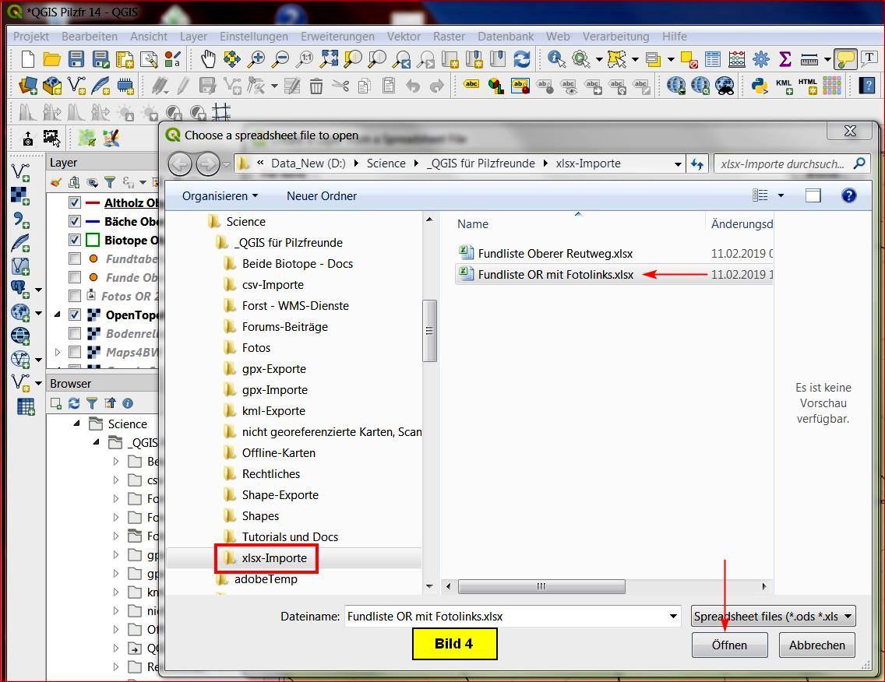Click the Abbrechen button

coord(816,645)
